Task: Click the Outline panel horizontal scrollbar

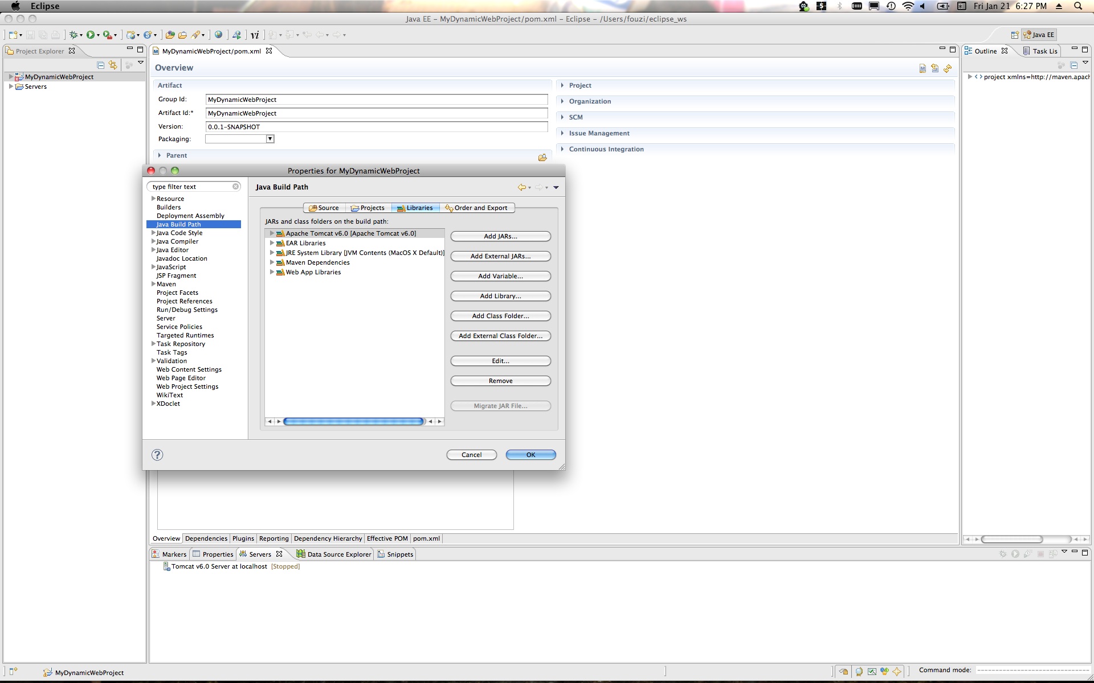Action: [x=1012, y=539]
